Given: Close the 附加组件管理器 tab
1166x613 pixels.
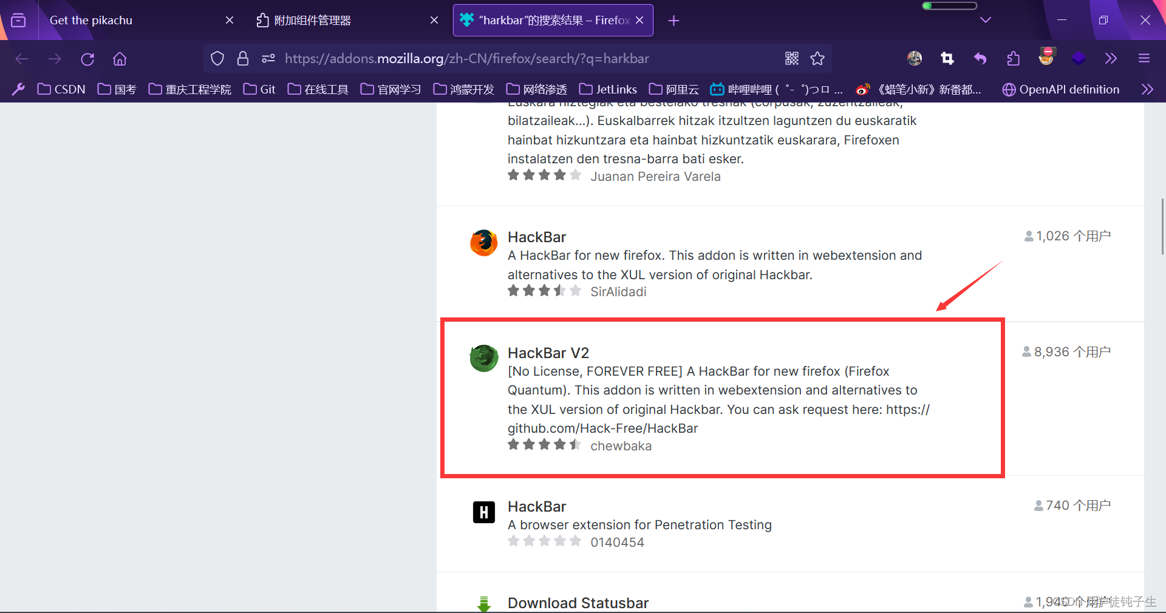Looking at the screenshot, I should coord(434,20).
